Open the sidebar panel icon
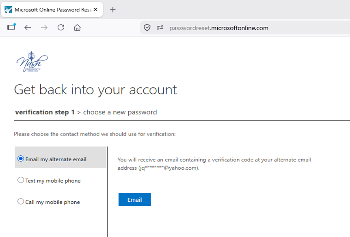This screenshot has height=237, width=350. point(11,27)
